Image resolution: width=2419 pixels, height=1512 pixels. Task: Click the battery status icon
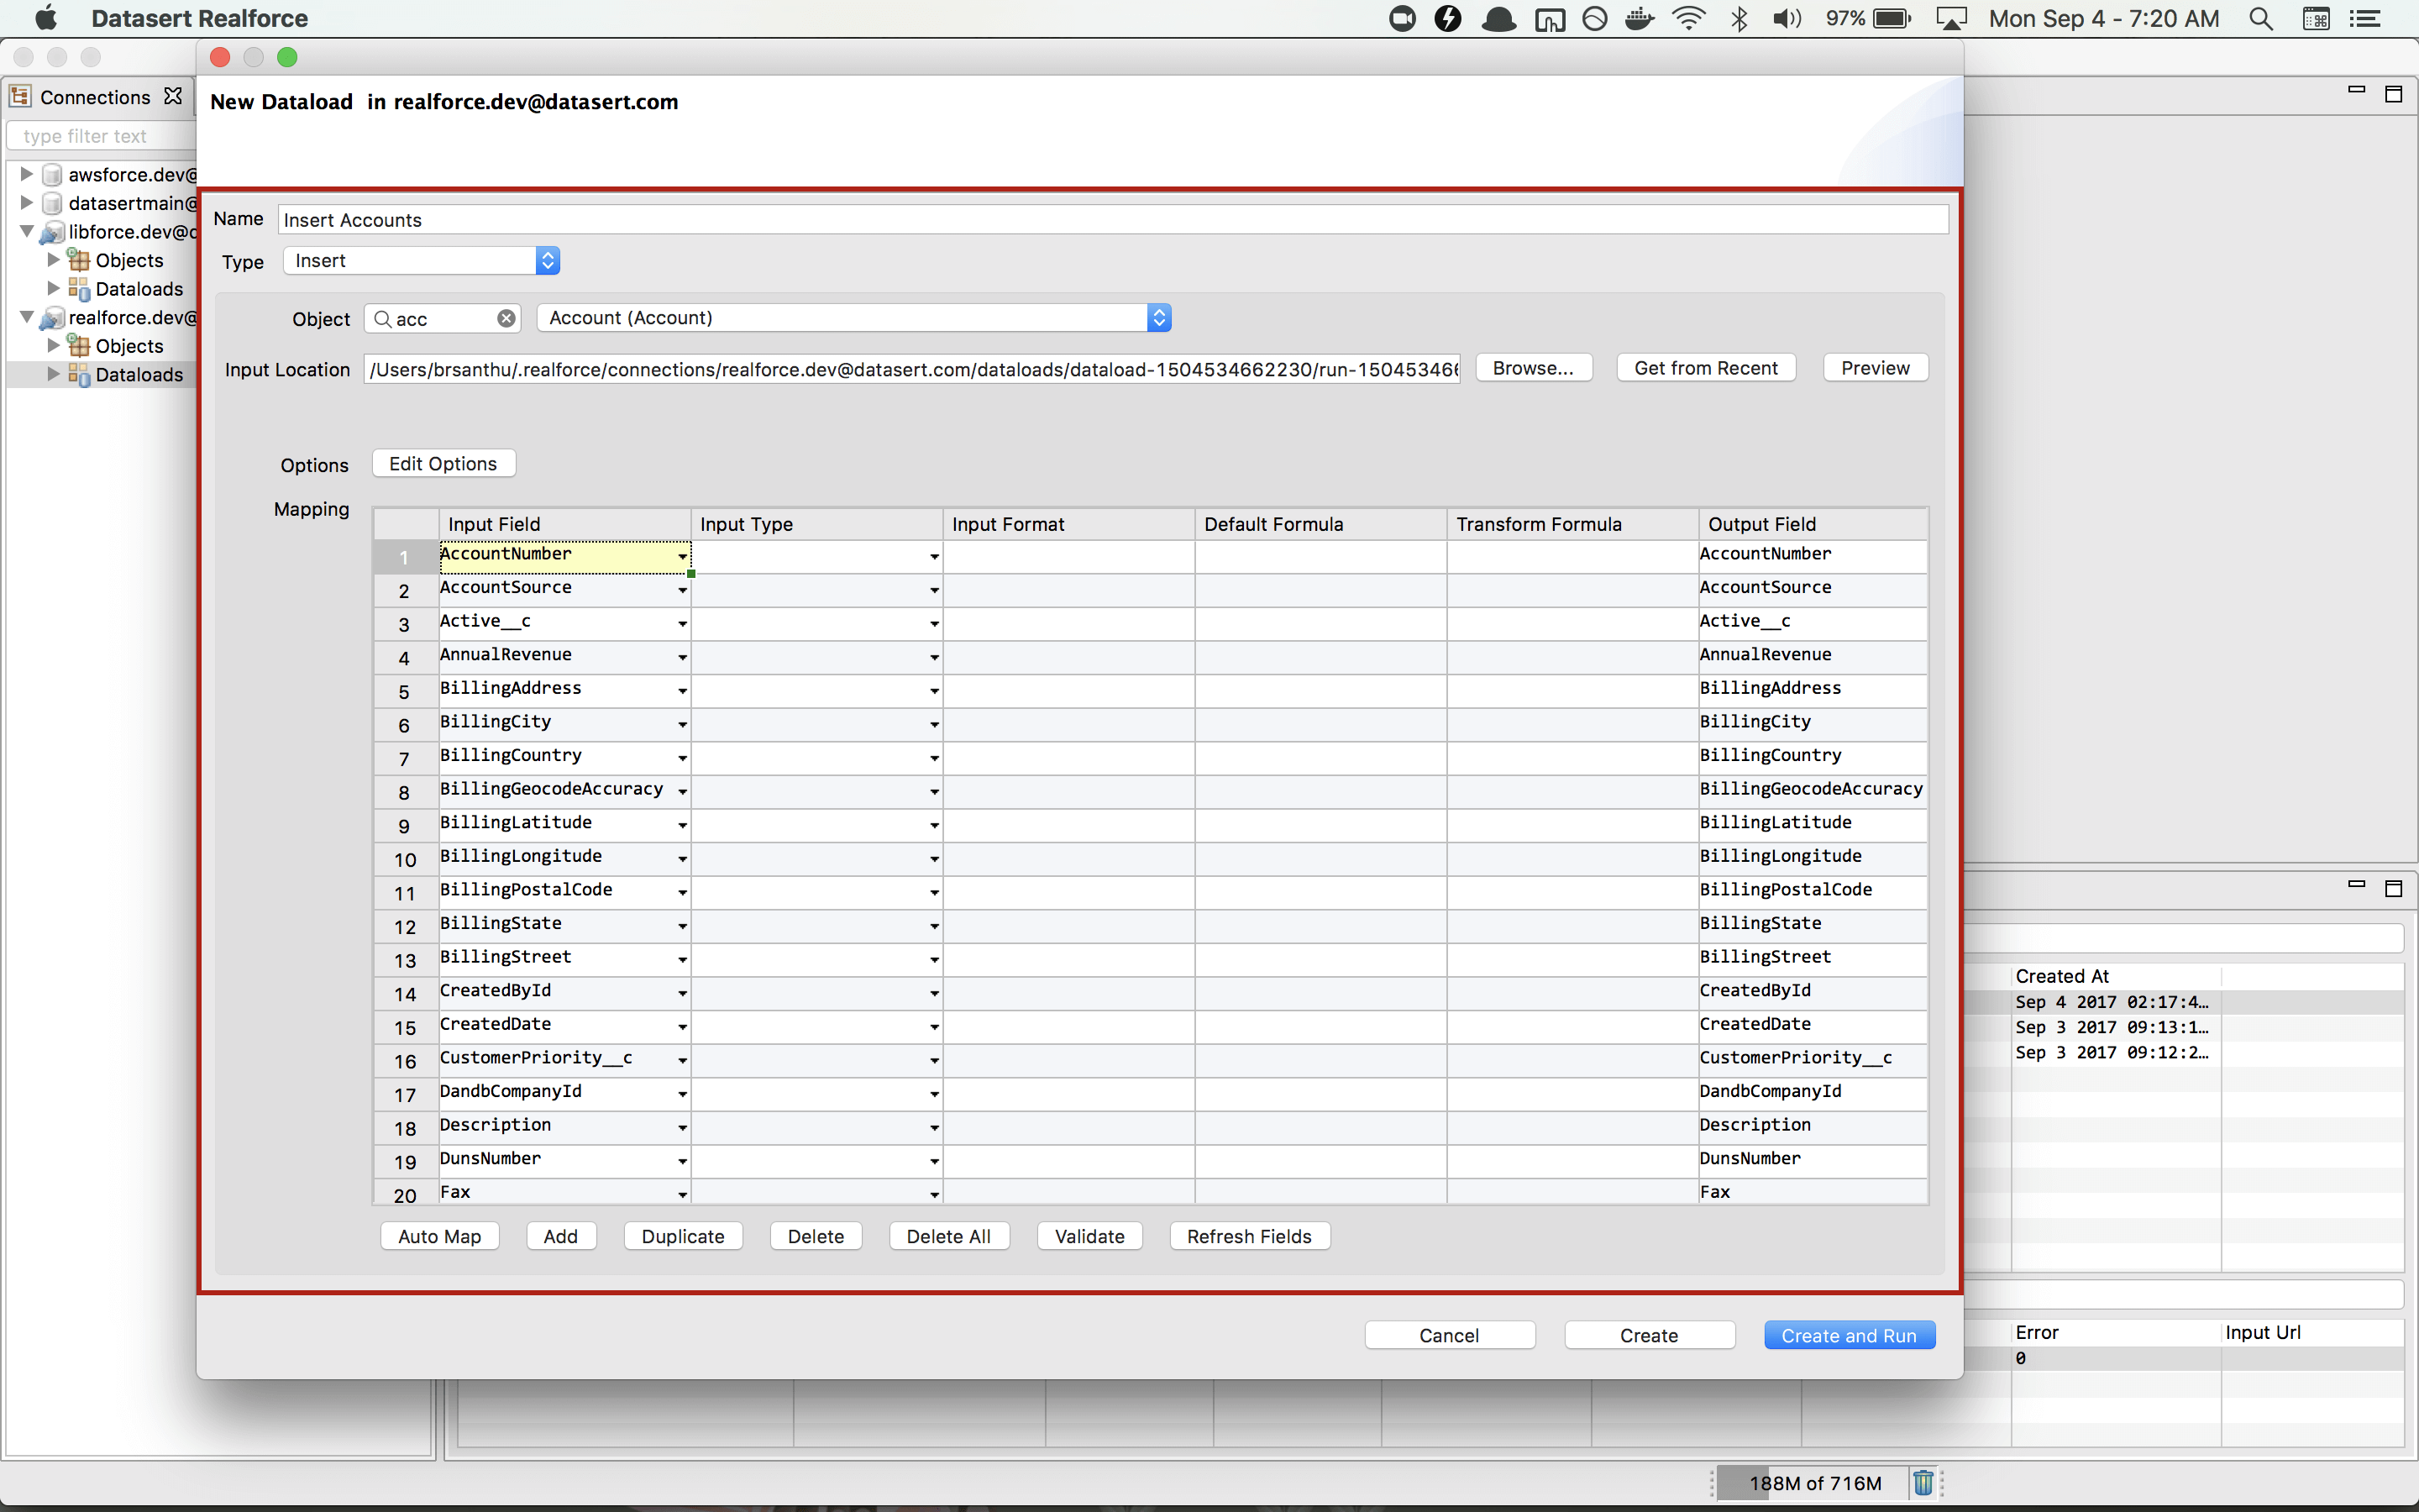1892,18
